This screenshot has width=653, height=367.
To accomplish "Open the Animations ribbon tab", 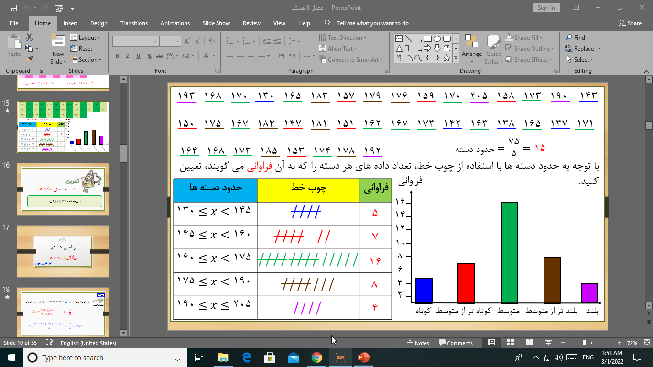I will [175, 23].
